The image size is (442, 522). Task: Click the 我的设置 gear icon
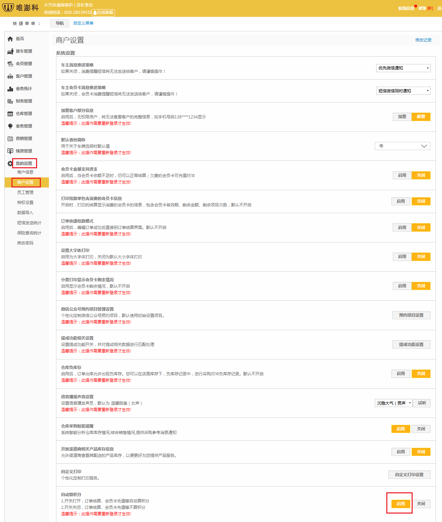(x=10, y=164)
